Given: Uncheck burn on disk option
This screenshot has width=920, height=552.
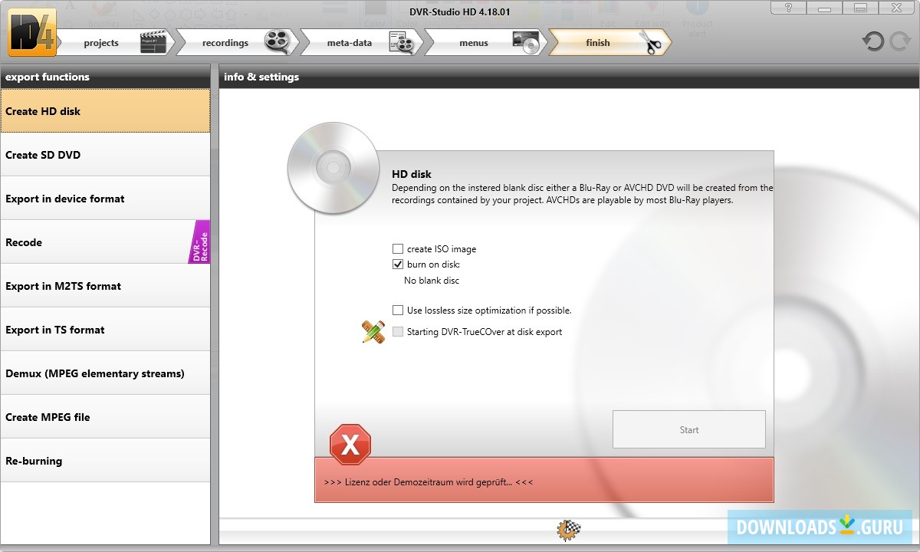Looking at the screenshot, I should coord(398,264).
